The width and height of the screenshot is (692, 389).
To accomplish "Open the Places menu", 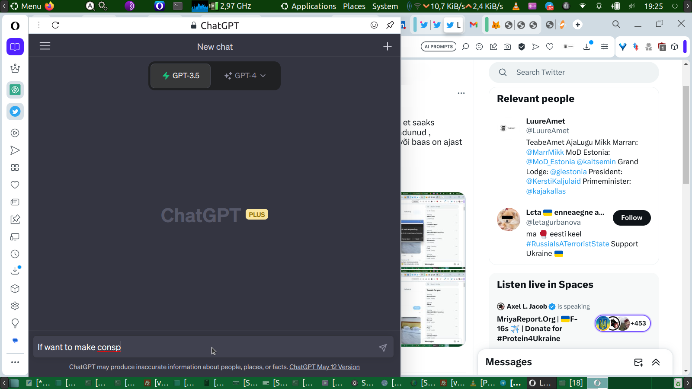I will pyautogui.click(x=354, y=6).
